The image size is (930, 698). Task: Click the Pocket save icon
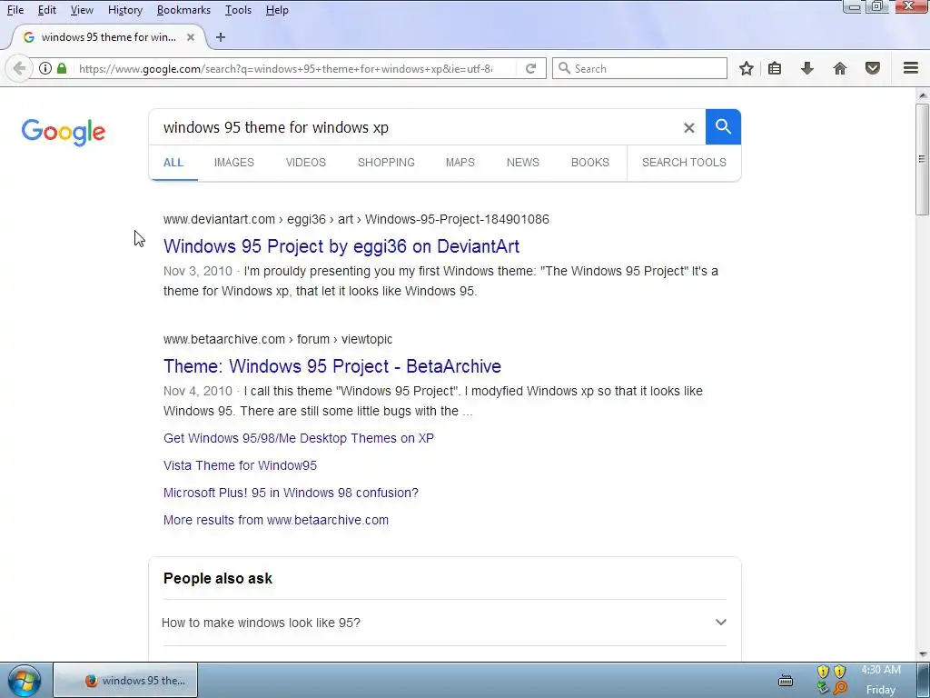(873, 68)
